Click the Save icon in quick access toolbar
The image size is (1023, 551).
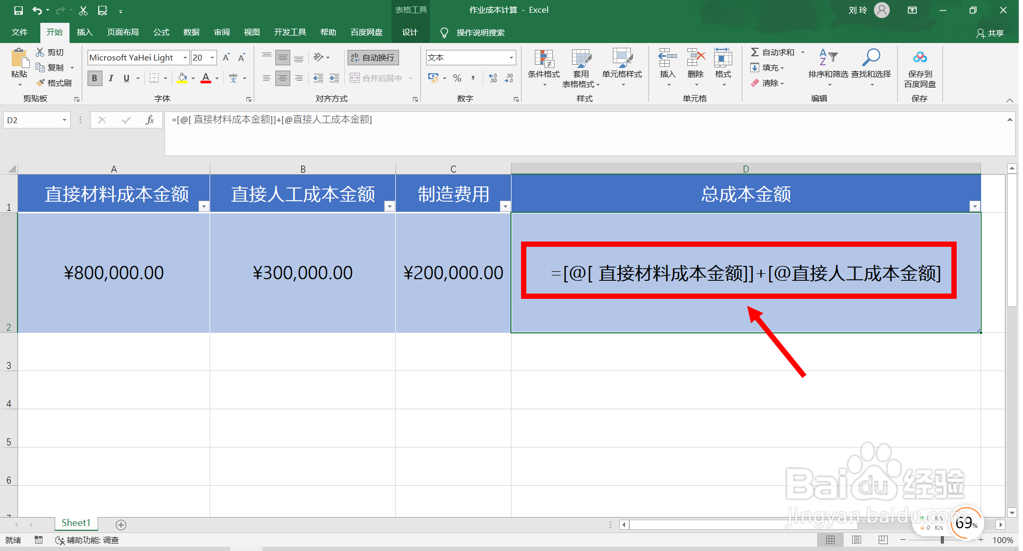(19, 10)
